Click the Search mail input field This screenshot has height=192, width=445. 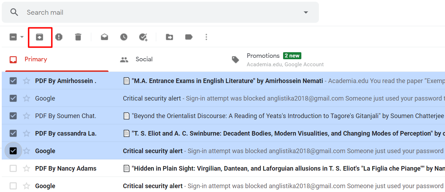pyautogui.click(x=158, y=12)
